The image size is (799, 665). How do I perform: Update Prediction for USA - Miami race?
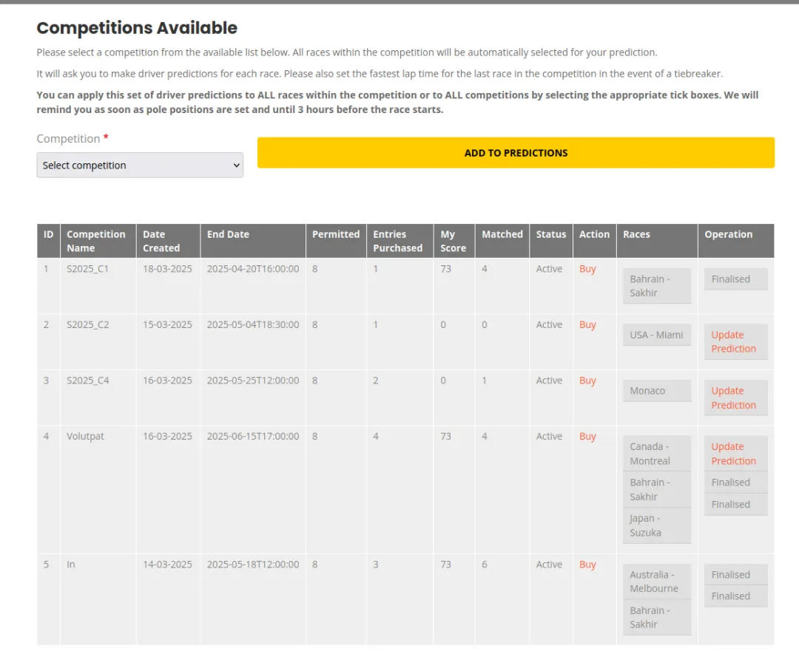click(733, 341)
